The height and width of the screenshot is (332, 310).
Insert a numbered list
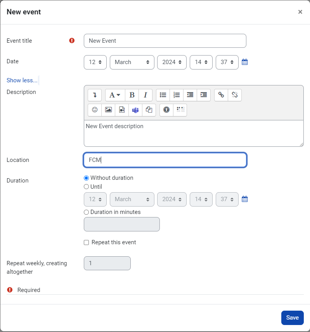tap(177, 95)
